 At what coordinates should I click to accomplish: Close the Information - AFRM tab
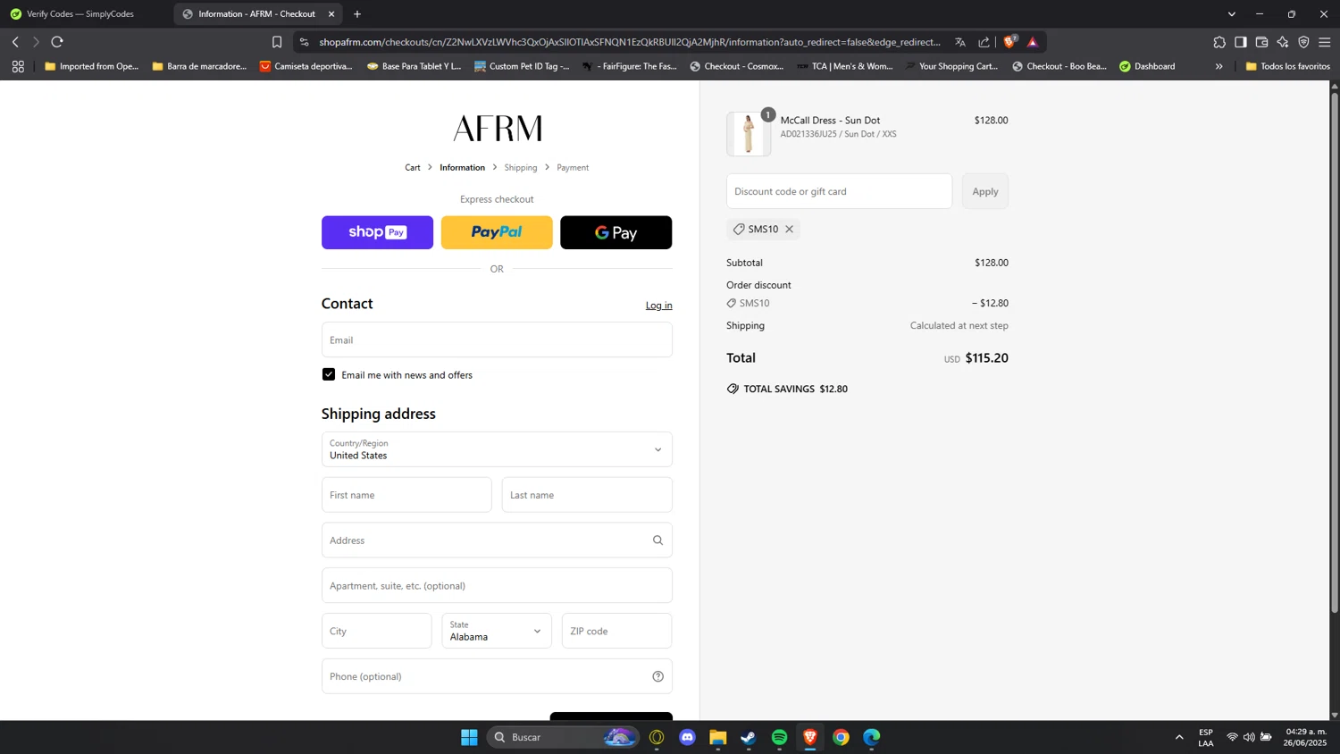[331, 14]
